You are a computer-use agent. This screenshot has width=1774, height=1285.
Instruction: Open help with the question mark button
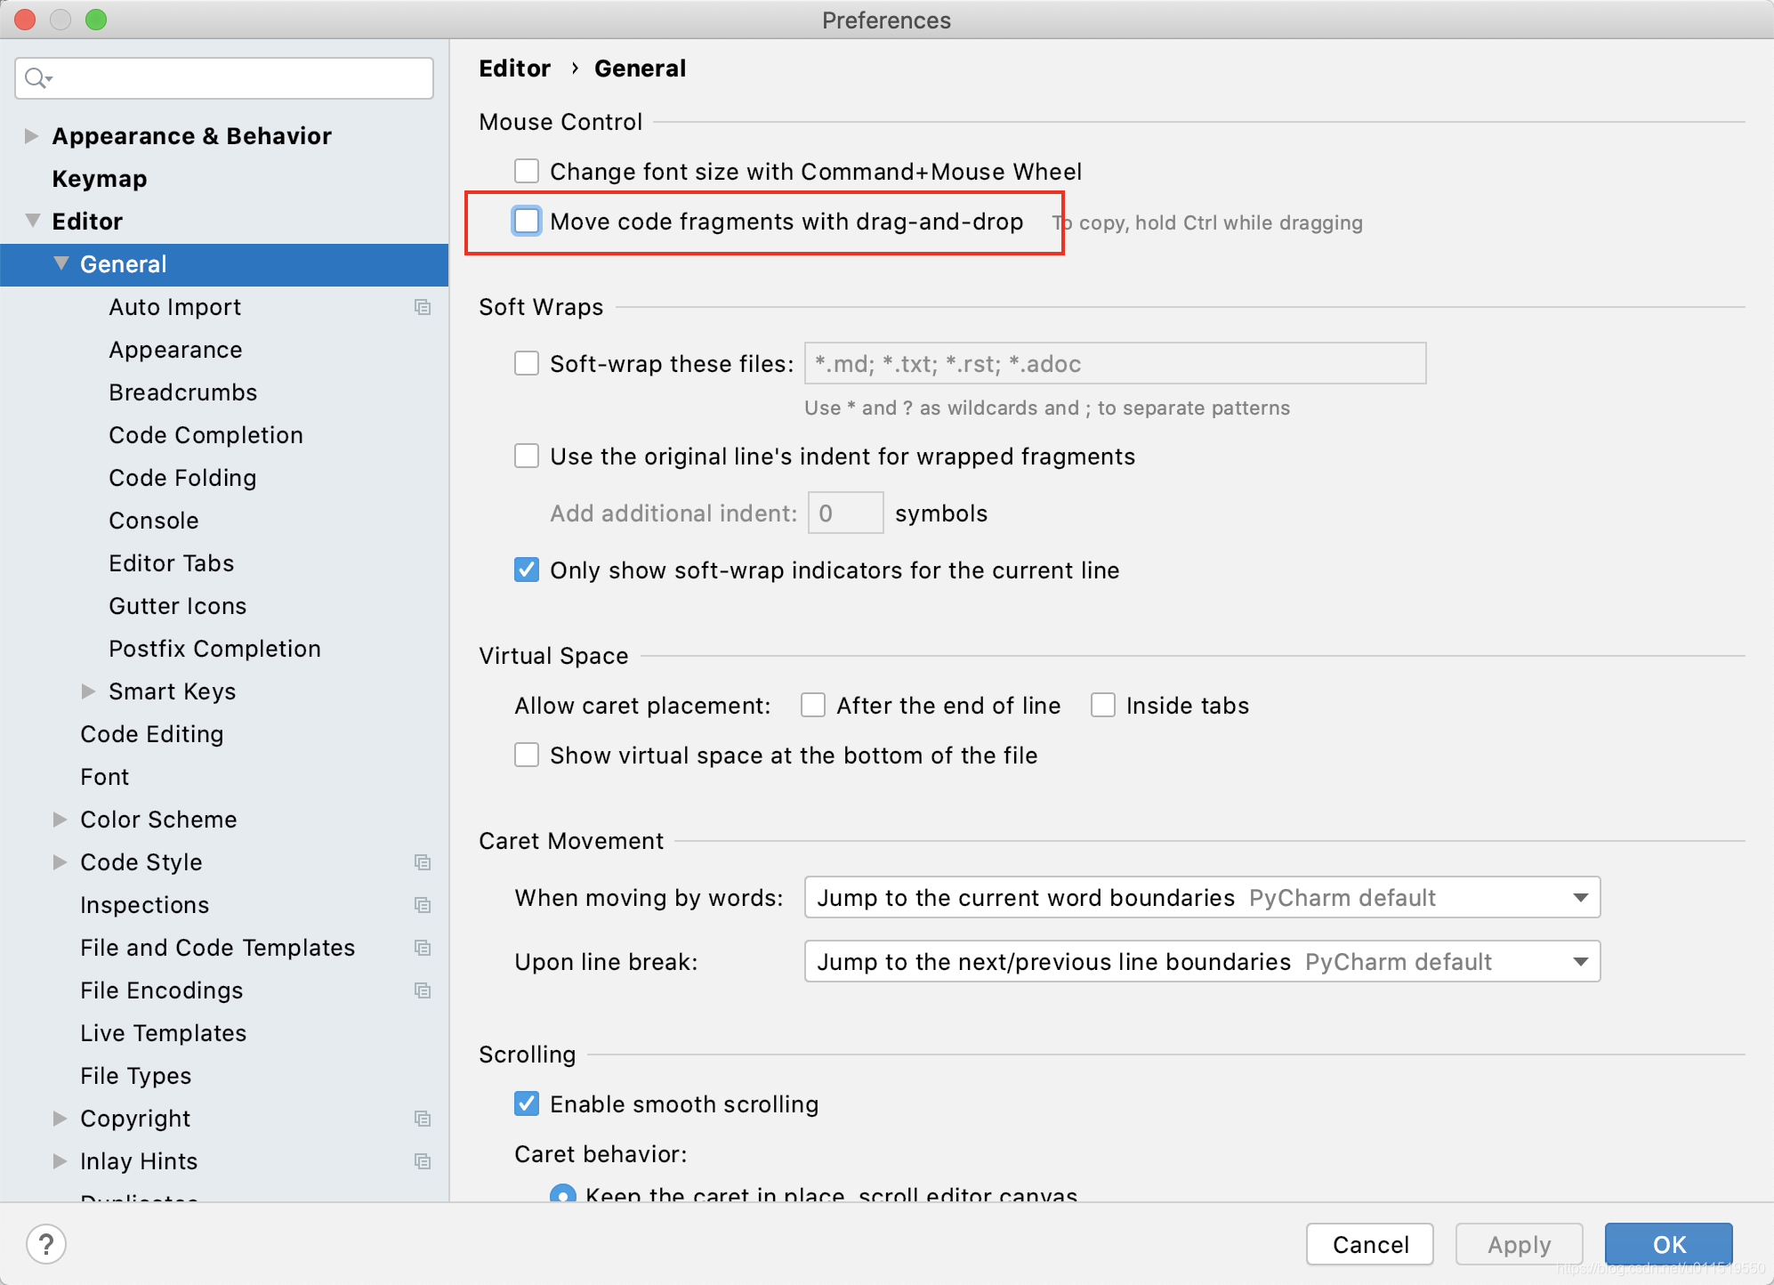[46, 1244]
